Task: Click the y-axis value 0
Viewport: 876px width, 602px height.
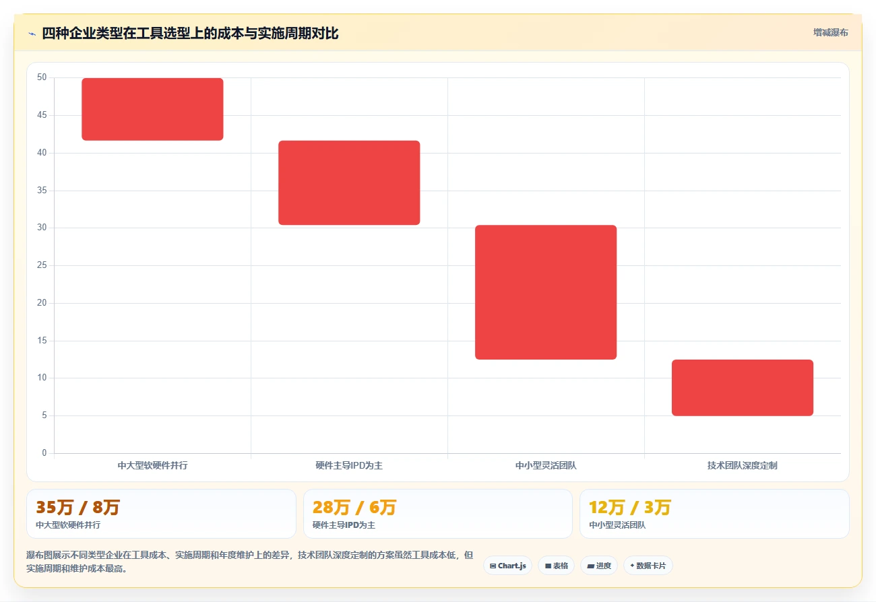Action: (x=44, y=453)
